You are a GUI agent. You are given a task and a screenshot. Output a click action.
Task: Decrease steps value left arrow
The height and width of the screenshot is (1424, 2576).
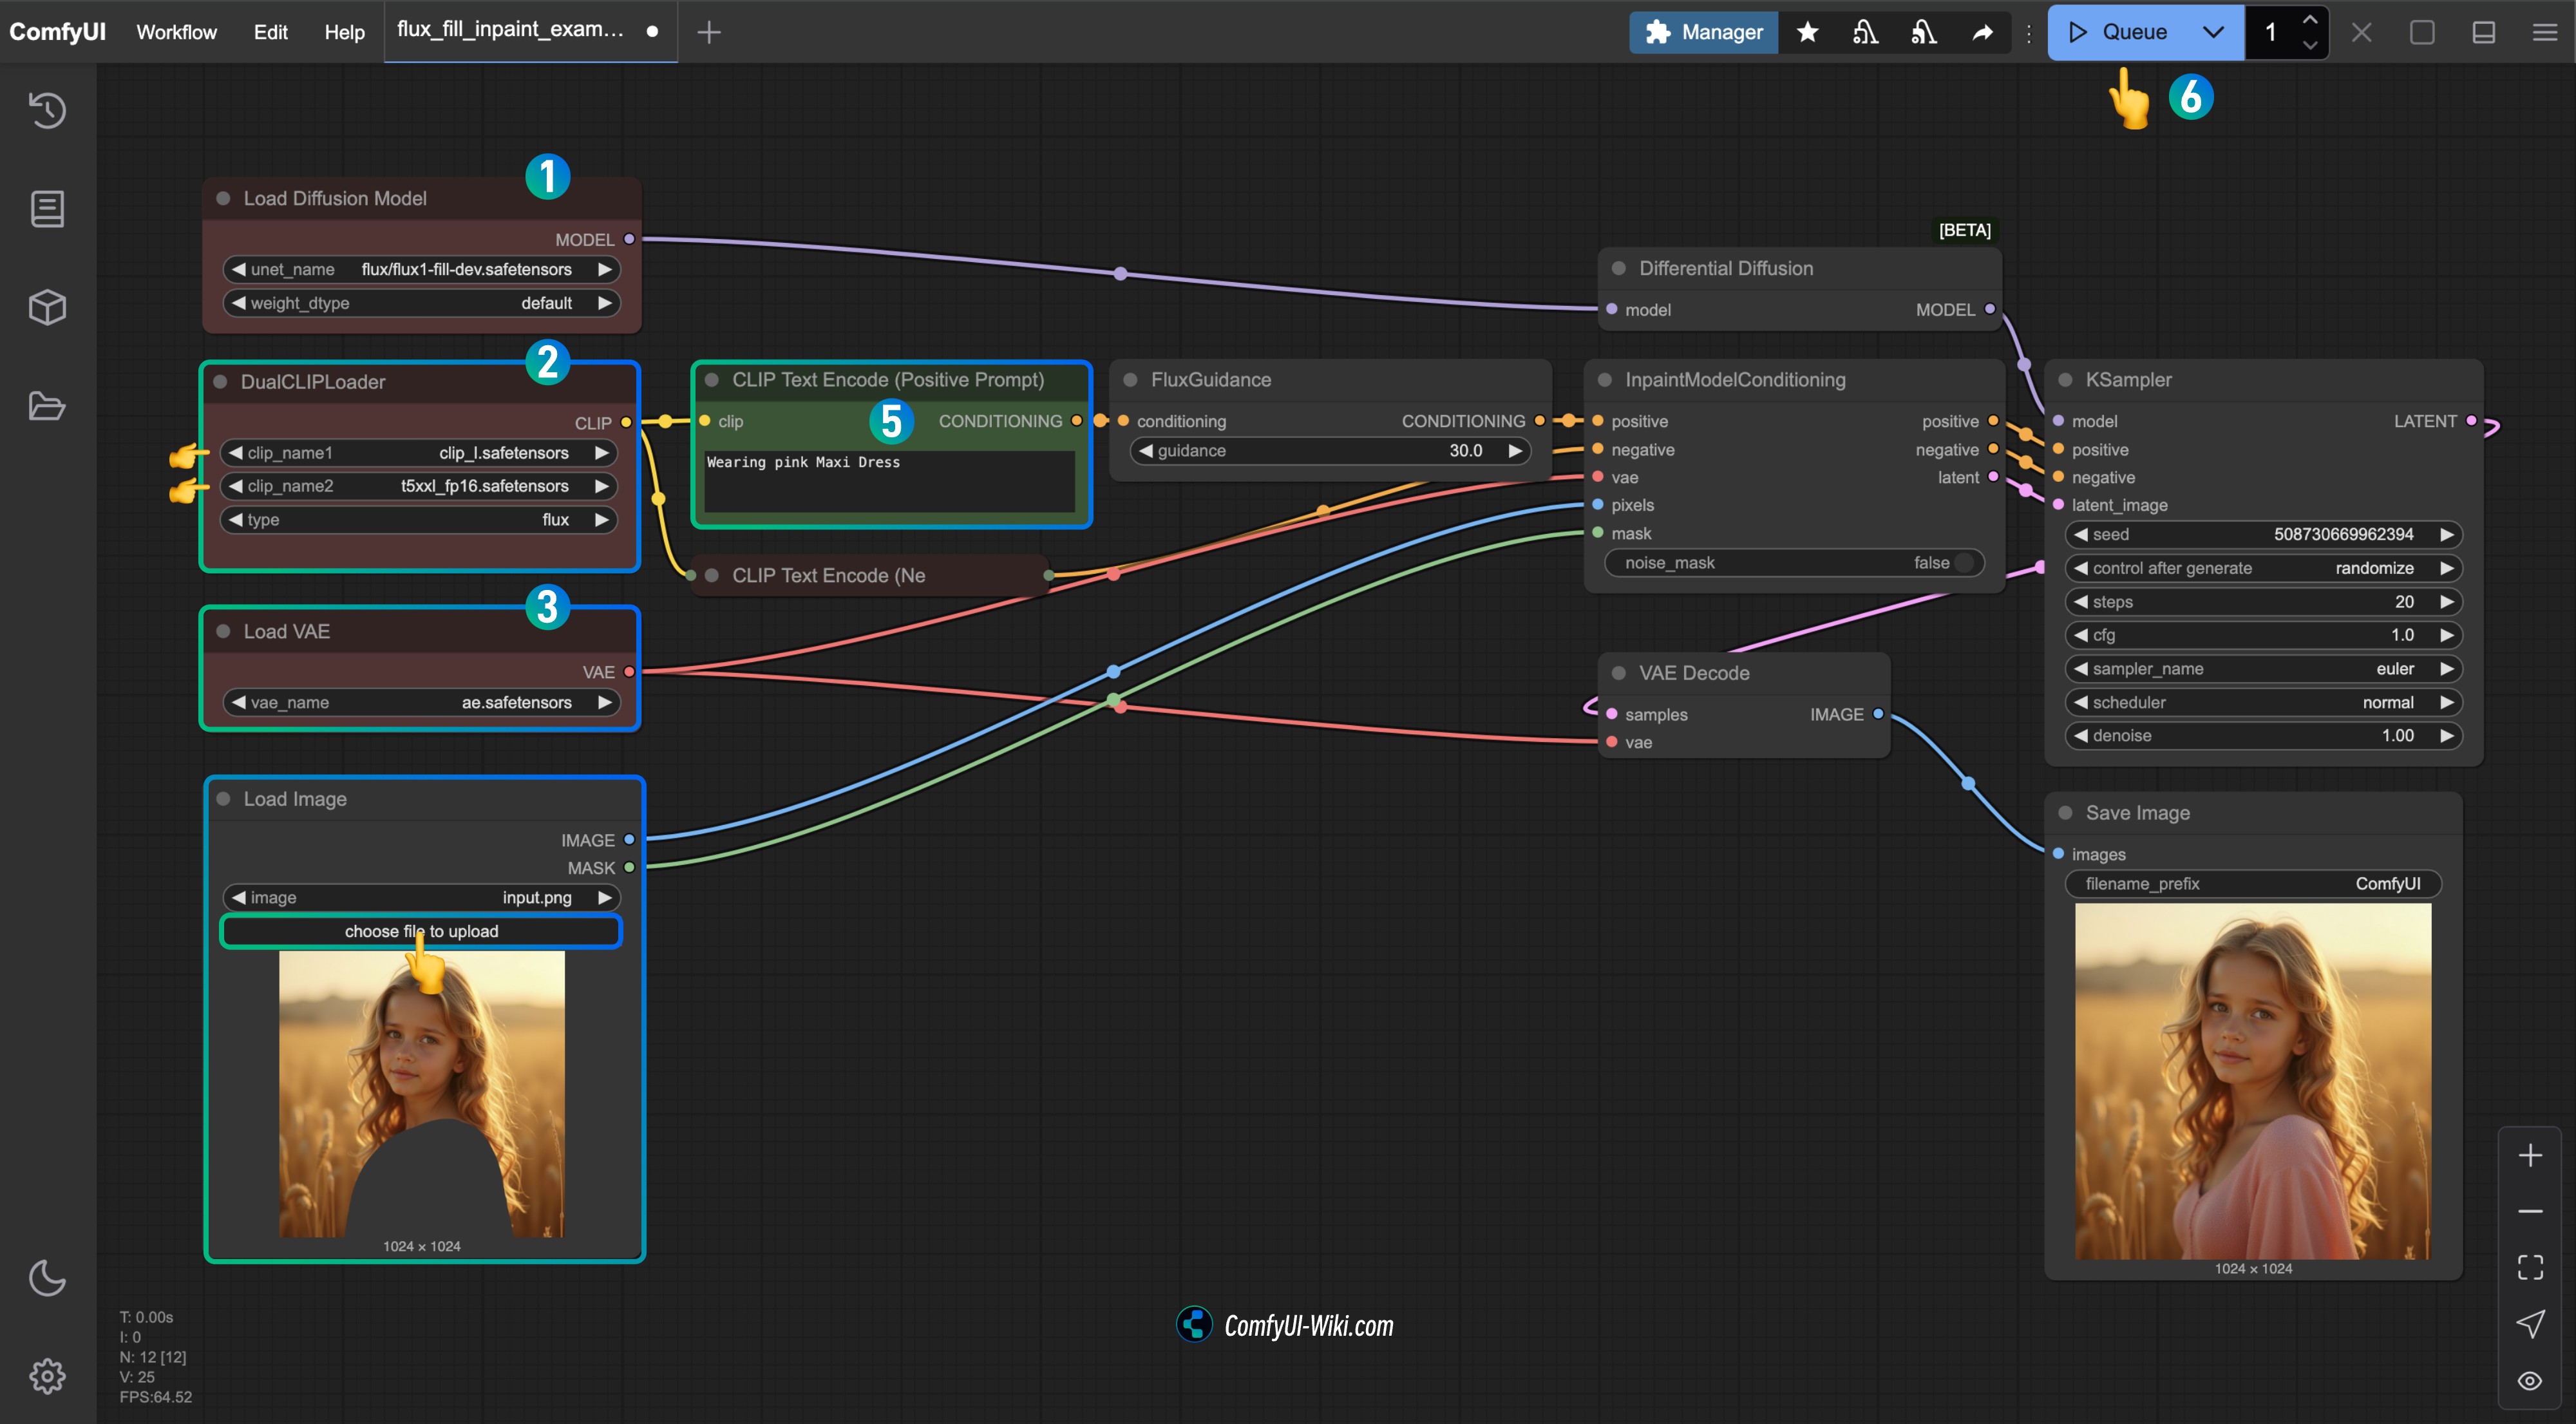point(2080,601)
